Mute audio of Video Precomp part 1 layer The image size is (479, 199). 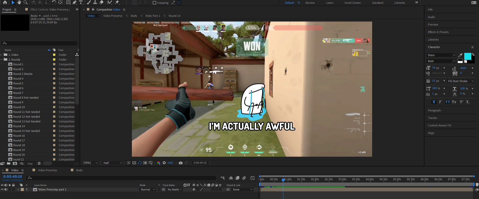pyautogui.click(x=6, y=189)
